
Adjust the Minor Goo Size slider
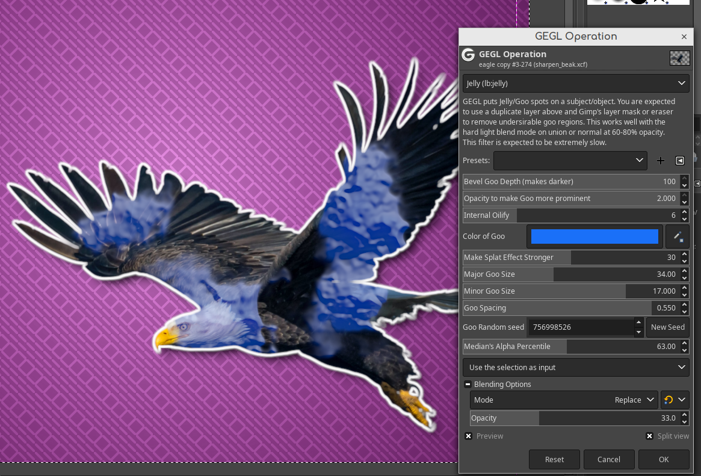point(571,291)
